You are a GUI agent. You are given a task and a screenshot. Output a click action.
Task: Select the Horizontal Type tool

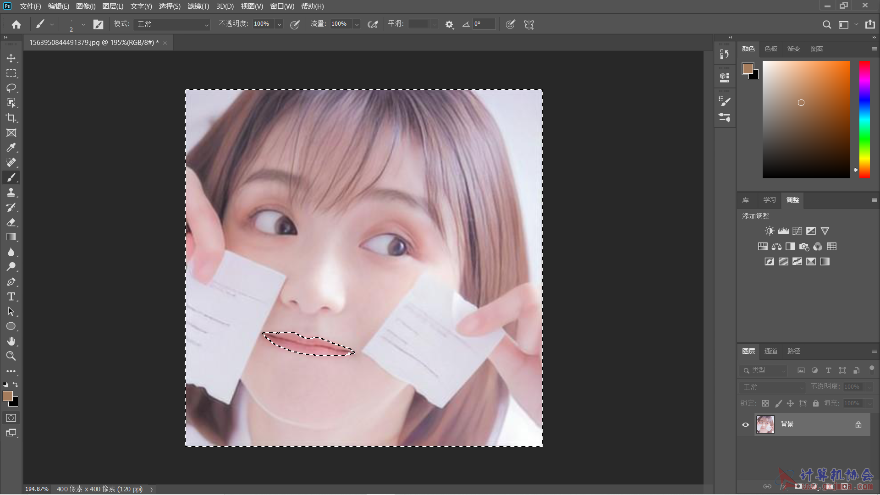11,297
